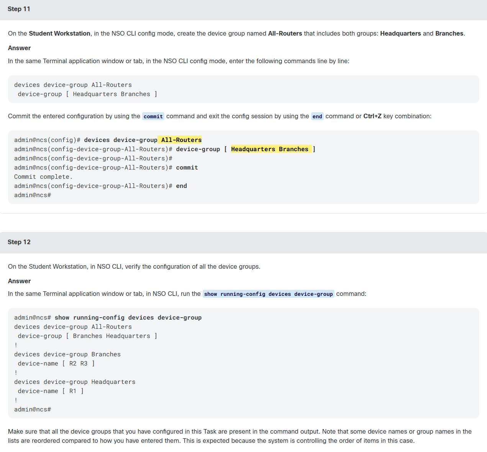Click the first Answer heading under Step 11
Viewport: 487px width, 452px height.
click(19, 48)
